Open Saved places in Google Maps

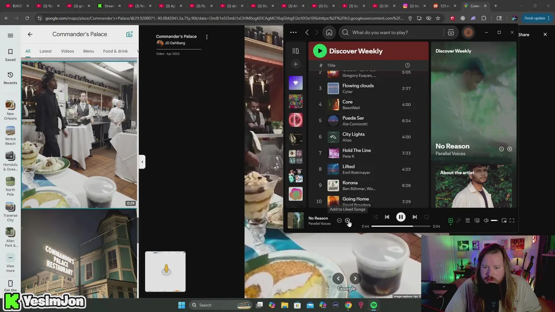[x=10, y=55]
